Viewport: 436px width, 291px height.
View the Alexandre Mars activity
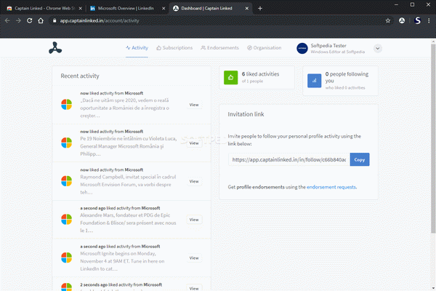pyautogui.click(x=194, y=220)
